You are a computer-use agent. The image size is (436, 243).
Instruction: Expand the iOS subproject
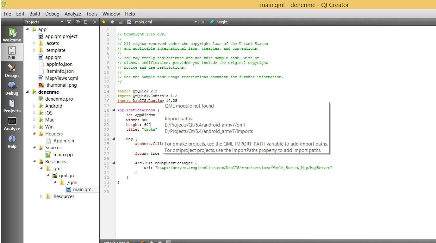34,113
